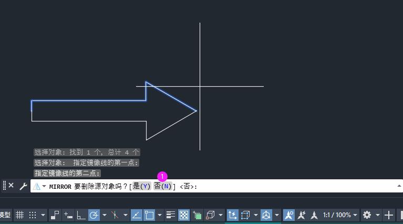Open recent commands list beside MIRROR icon
This screenshot has width=403, height=224.
pos(44,186)
